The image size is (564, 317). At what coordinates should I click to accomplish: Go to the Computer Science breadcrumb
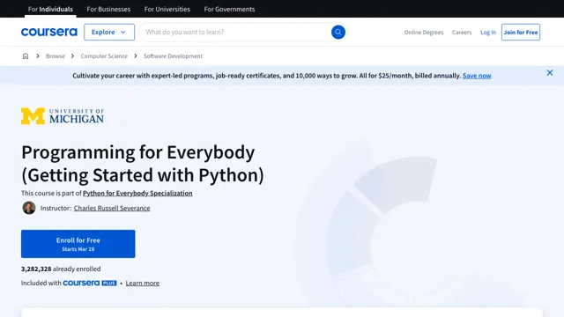[x=104, y=56]
